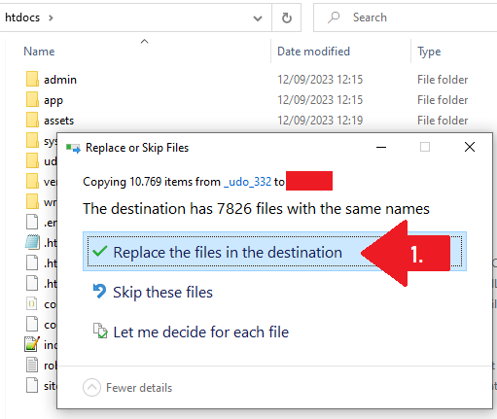Click the decide-for-each-file compare icon
497x419 pixels.
pyautogui.click(x=100, y=331)
